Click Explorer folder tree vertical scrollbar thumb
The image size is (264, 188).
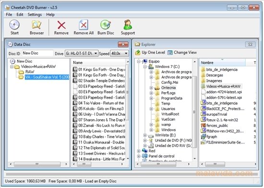[x=194, y=112]
